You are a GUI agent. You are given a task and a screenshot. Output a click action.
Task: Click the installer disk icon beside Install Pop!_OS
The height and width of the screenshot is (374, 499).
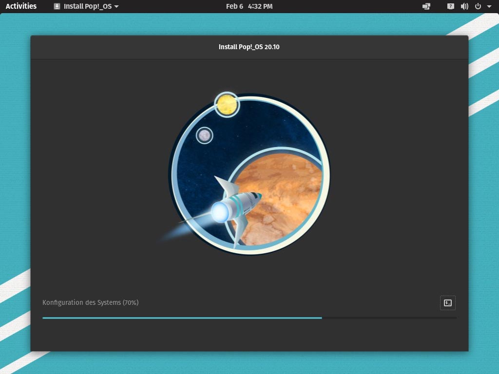tap(58, 6)
